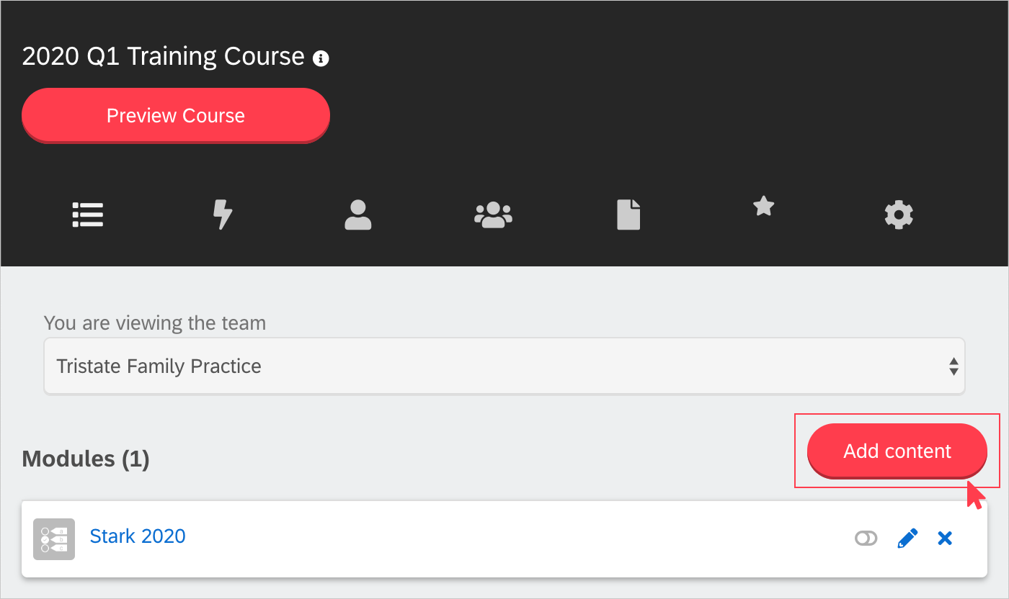Click the Stark 2020 quiz thumbnail icon
The width and height of the screenshot is (1009, 599).
pos(54,539)
